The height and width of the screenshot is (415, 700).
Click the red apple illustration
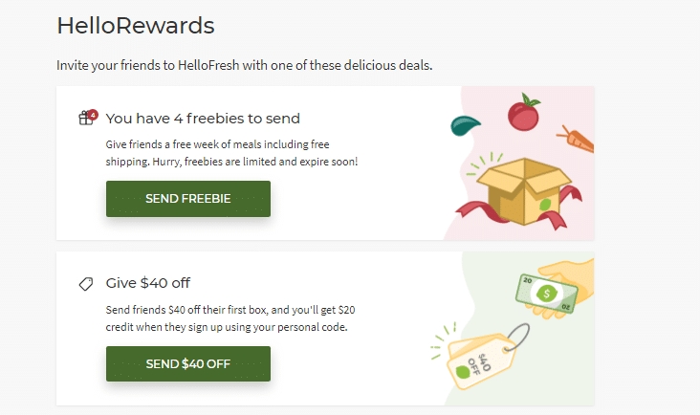click(x=522, y=113)
